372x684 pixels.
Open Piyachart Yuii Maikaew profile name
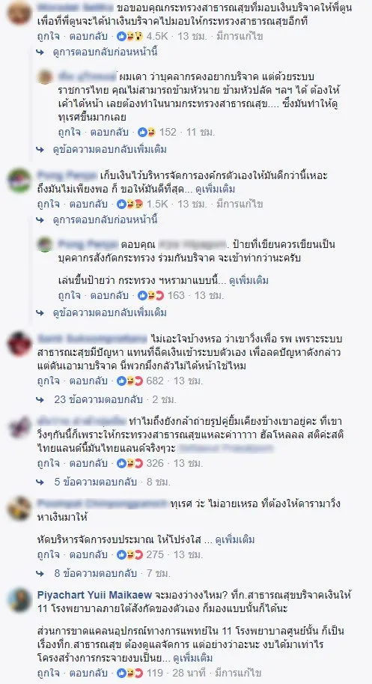click(x=94, y=595)
